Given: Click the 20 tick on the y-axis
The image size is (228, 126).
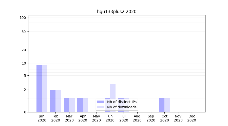Looking at the screenshot, I should pos(24,50).
